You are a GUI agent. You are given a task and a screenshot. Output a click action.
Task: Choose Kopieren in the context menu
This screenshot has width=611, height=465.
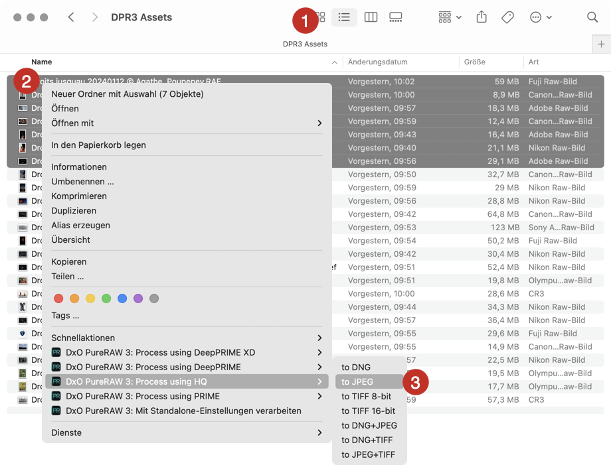pos(187,262)
